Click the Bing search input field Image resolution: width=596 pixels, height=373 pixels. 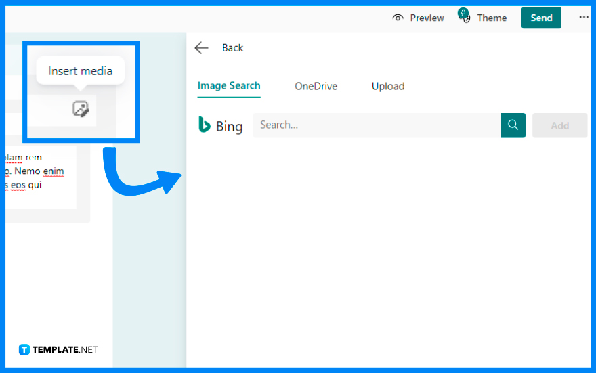377,125
